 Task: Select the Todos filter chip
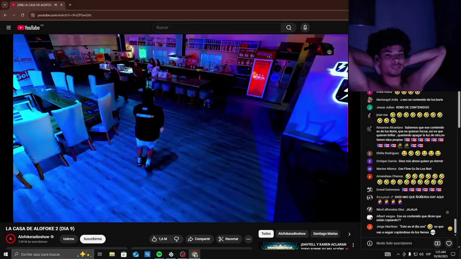click(x=266, y=234)
